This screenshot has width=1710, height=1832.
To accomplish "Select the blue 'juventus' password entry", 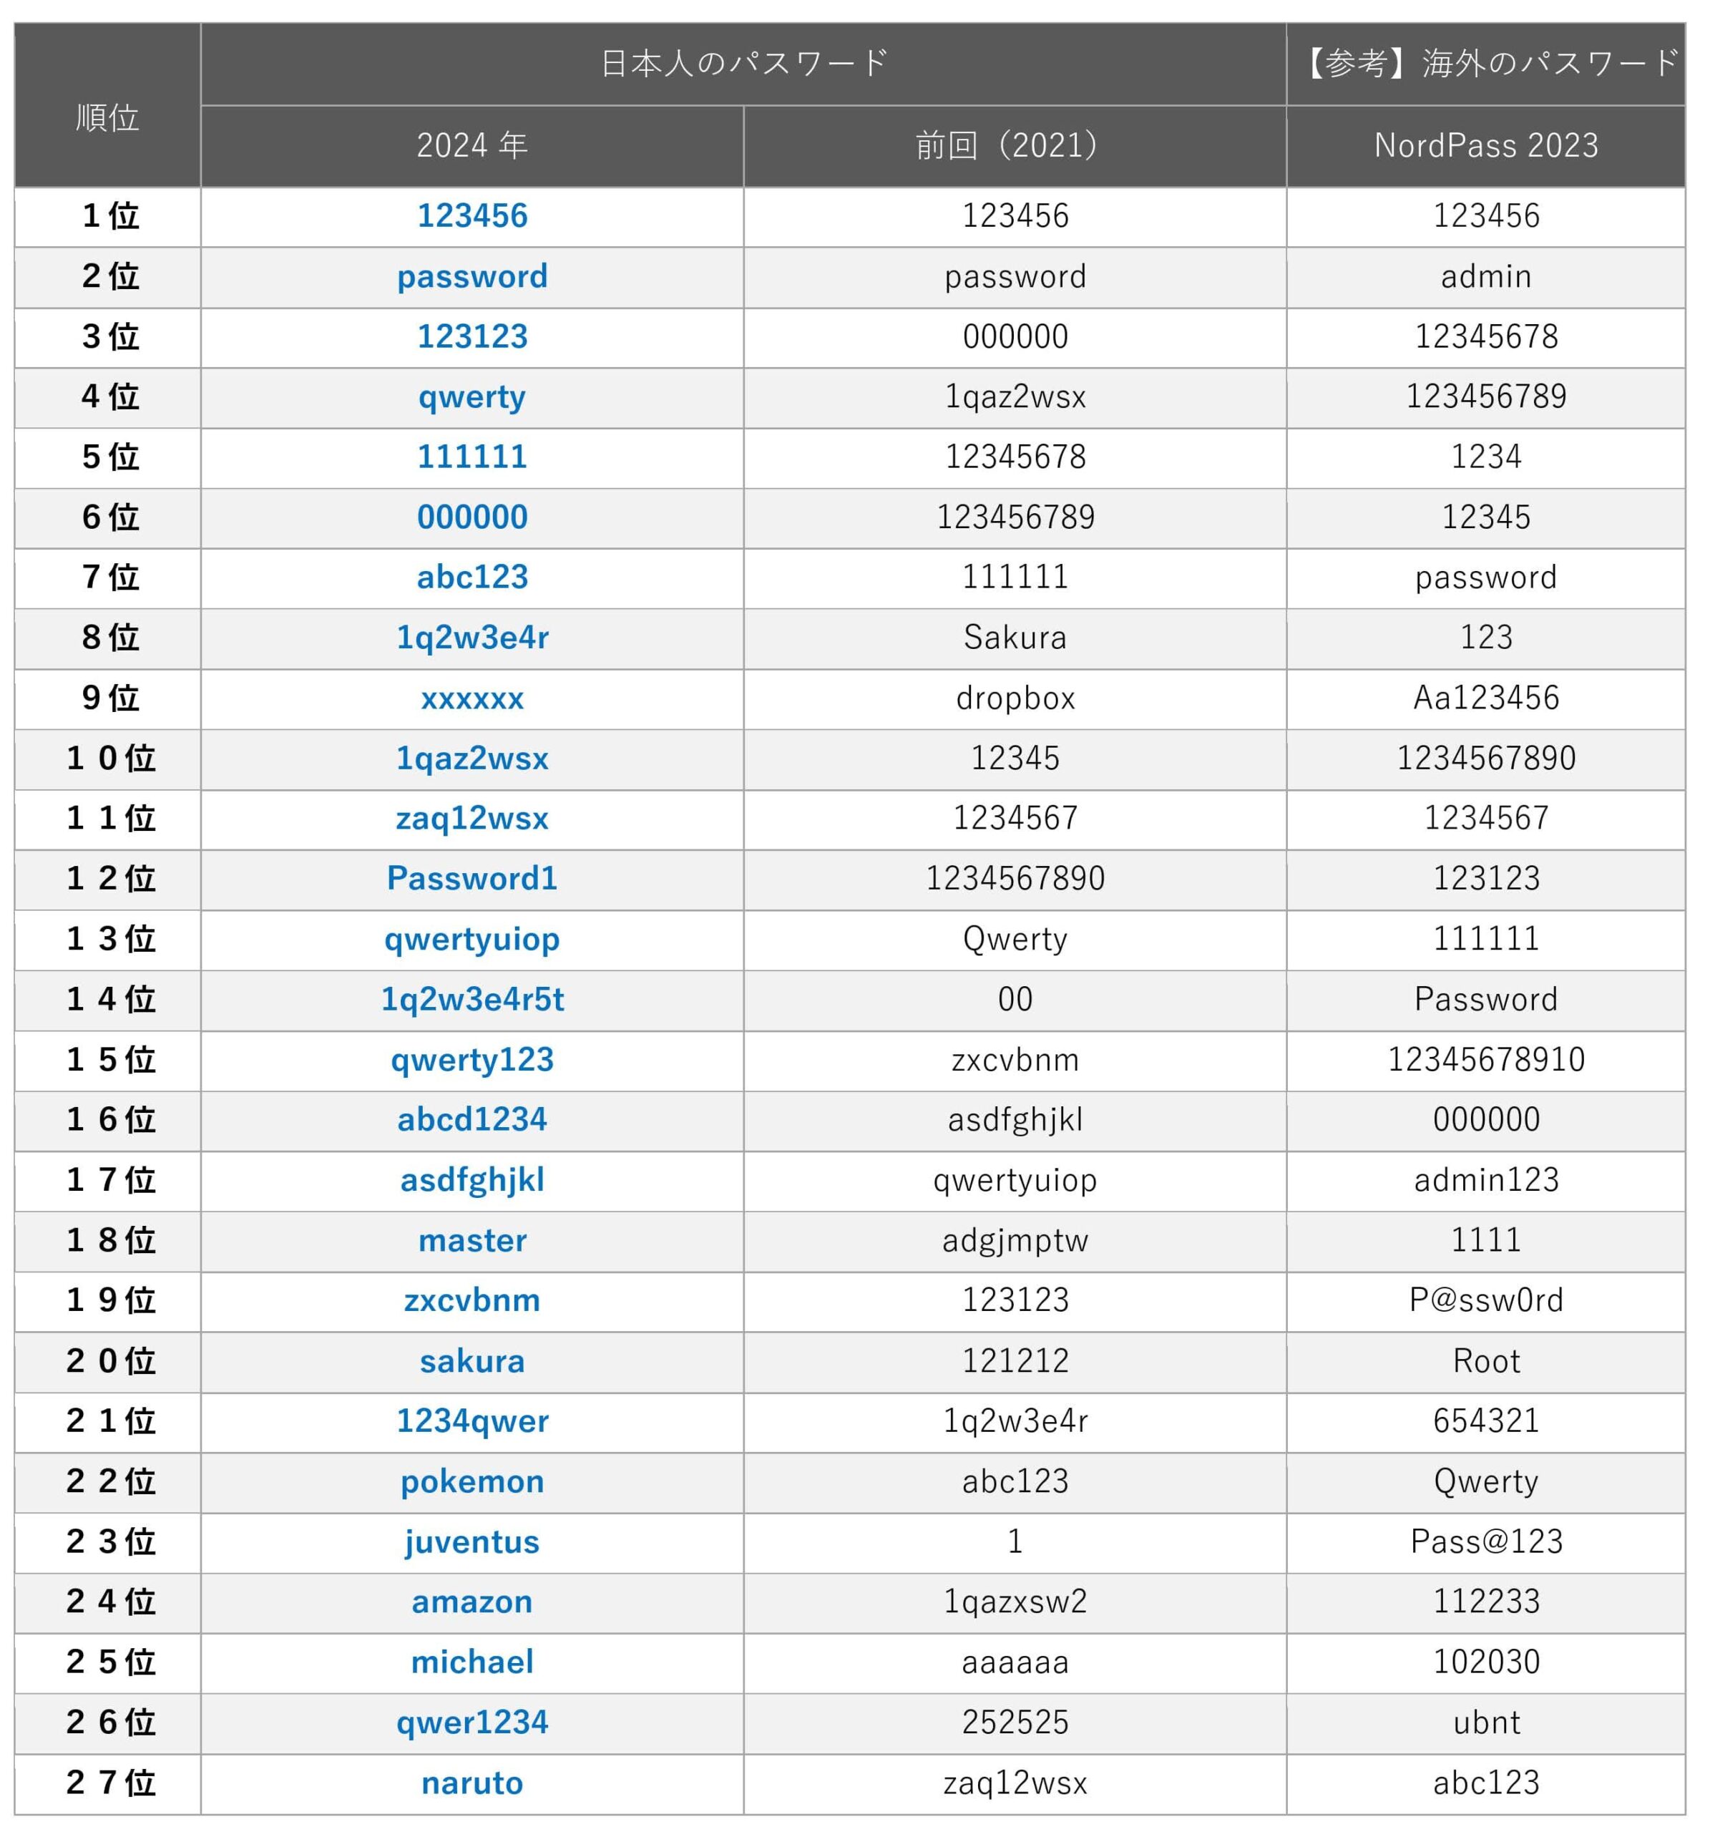I will pyautogui.click(x=472, y=1541).
